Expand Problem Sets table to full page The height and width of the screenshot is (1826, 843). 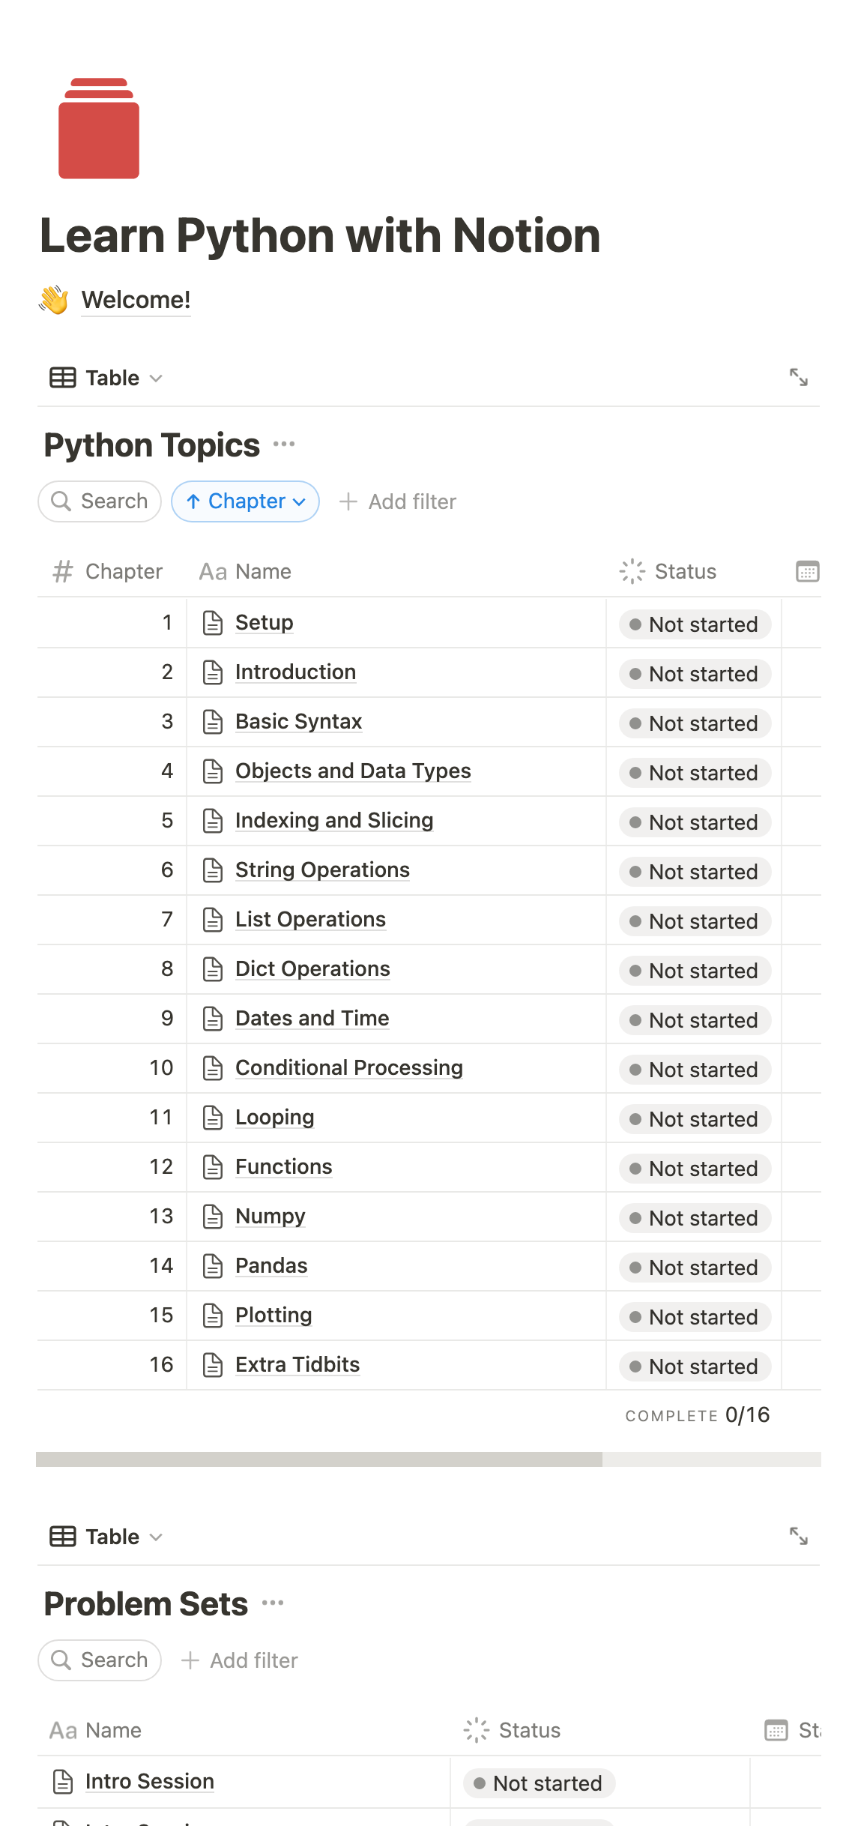[x=799, y=1536]
